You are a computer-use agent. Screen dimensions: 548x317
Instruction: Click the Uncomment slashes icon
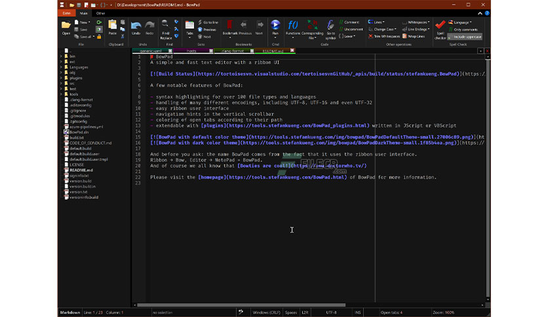341,29
